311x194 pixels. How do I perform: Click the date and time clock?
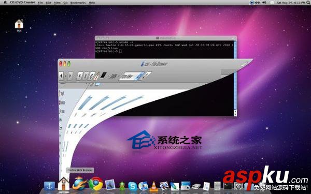point(291,3)
